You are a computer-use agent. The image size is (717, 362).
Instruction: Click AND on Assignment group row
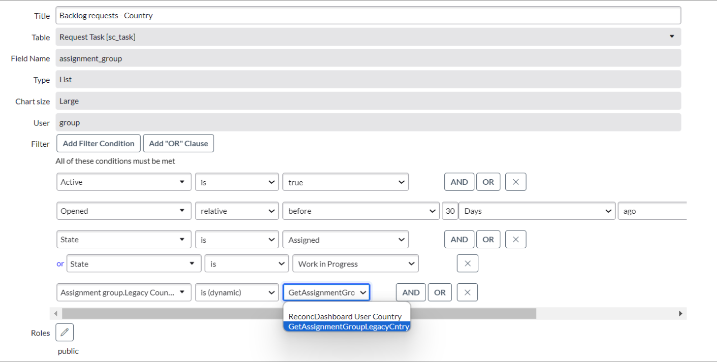click(x=411, y=292)
